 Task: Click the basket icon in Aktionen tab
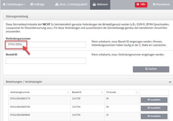94,5
